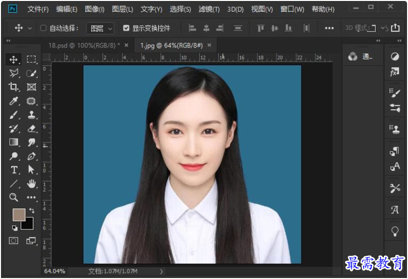
Task: Expand the right icon panel double arrows
Action: tap(399, 40)
